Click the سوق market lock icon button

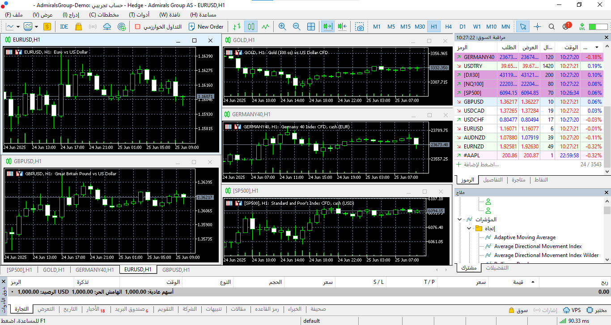tap(519, 310)
